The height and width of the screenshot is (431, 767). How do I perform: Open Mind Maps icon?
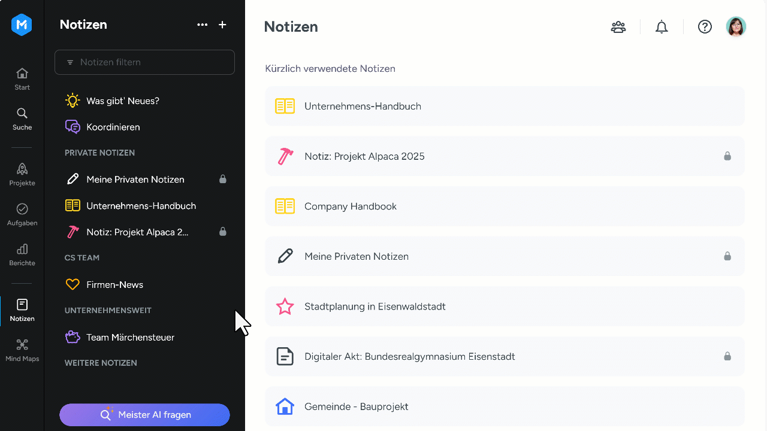22,345
